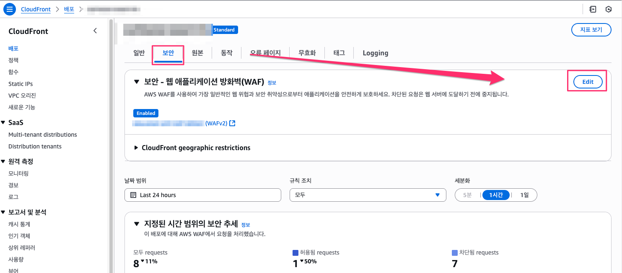
Task: Switch to the 오류 페이지 tab
Action: point(265,53)
